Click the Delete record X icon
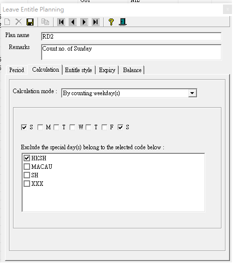The image size is (239, 269). click(19, 22)
